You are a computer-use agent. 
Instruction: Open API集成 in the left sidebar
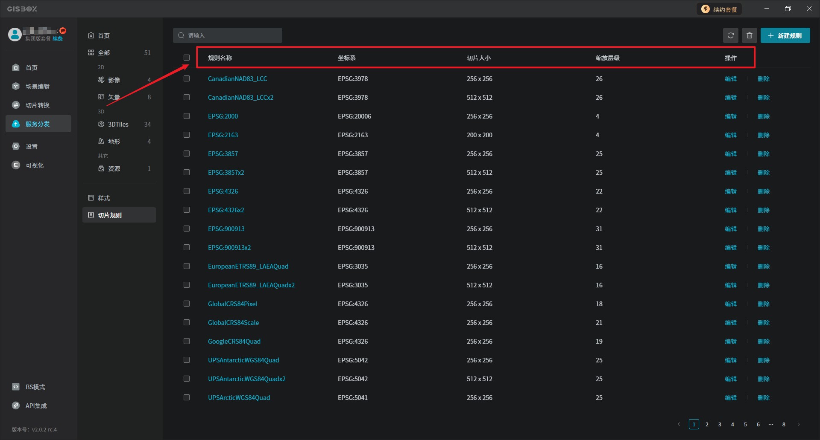pos(36,406)
